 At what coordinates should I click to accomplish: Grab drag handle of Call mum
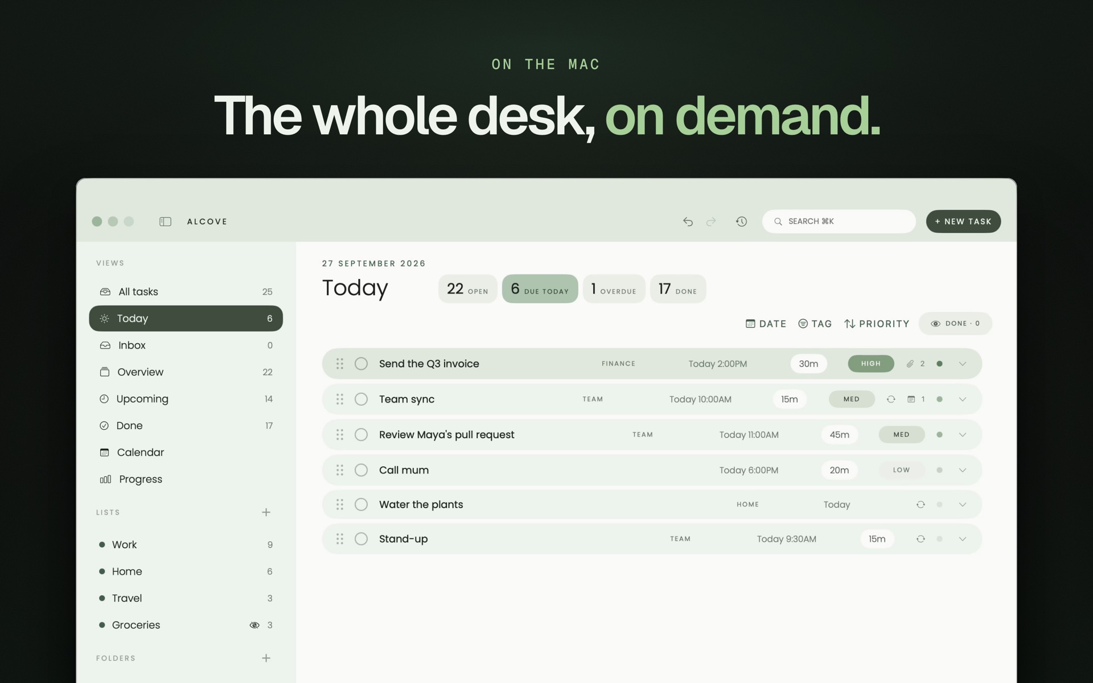coord(340,470)
